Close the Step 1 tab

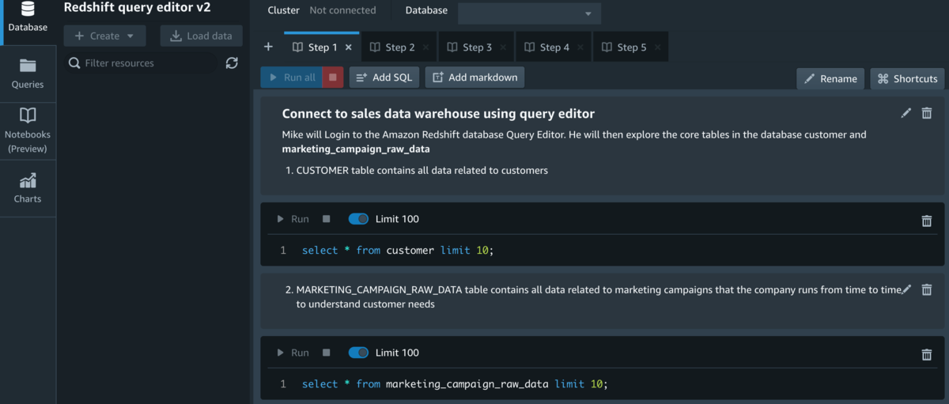349,47
